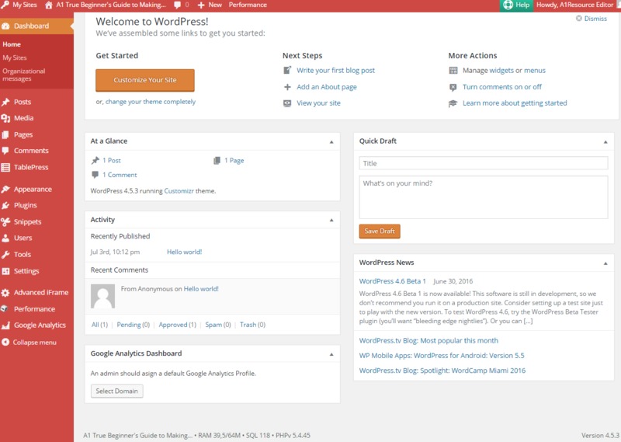Click the Quick Draft Title field
The image size is (621, 442).
click(x=483, y=163)
